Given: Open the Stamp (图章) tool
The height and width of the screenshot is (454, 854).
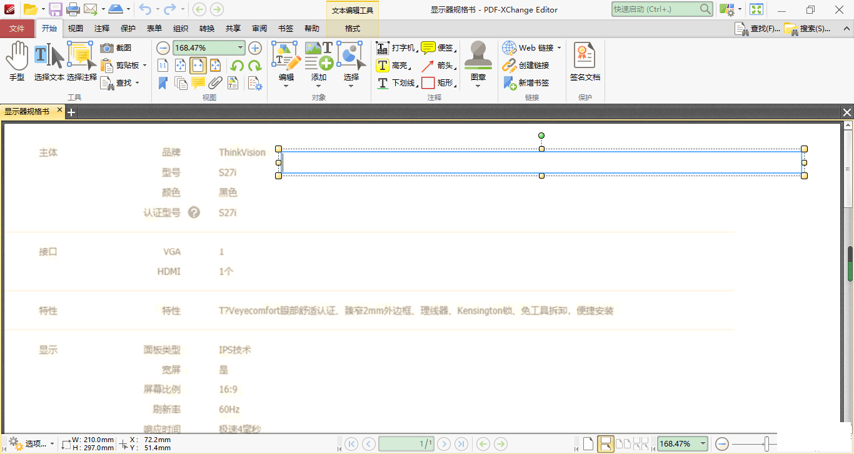Looking at the screenshot, I should pyautogui.click(x=478, y=64).
